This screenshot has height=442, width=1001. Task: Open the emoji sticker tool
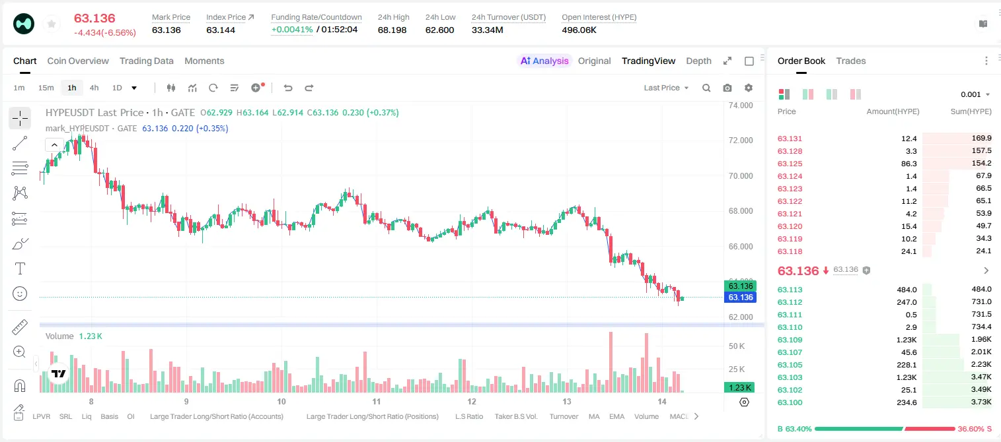(20, 294)
